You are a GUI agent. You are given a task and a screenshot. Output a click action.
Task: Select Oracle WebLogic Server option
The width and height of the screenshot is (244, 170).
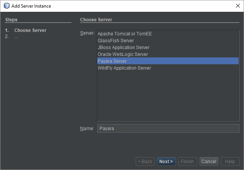pyautogui.click(x=168, y=54)
